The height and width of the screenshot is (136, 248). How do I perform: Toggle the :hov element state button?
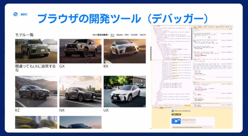[223, 29]
